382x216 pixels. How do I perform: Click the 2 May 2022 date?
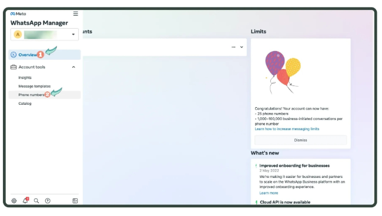tap(269, 170)
